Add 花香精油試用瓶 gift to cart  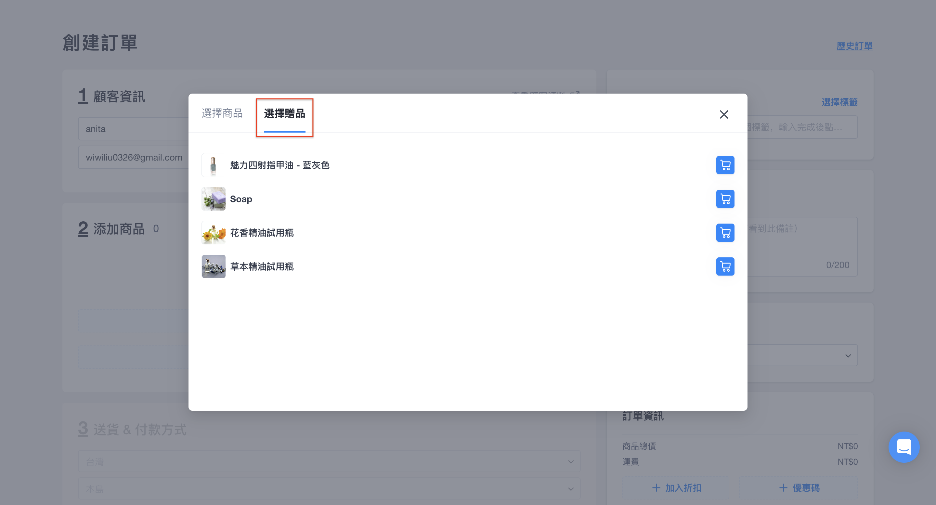[725, 233]
